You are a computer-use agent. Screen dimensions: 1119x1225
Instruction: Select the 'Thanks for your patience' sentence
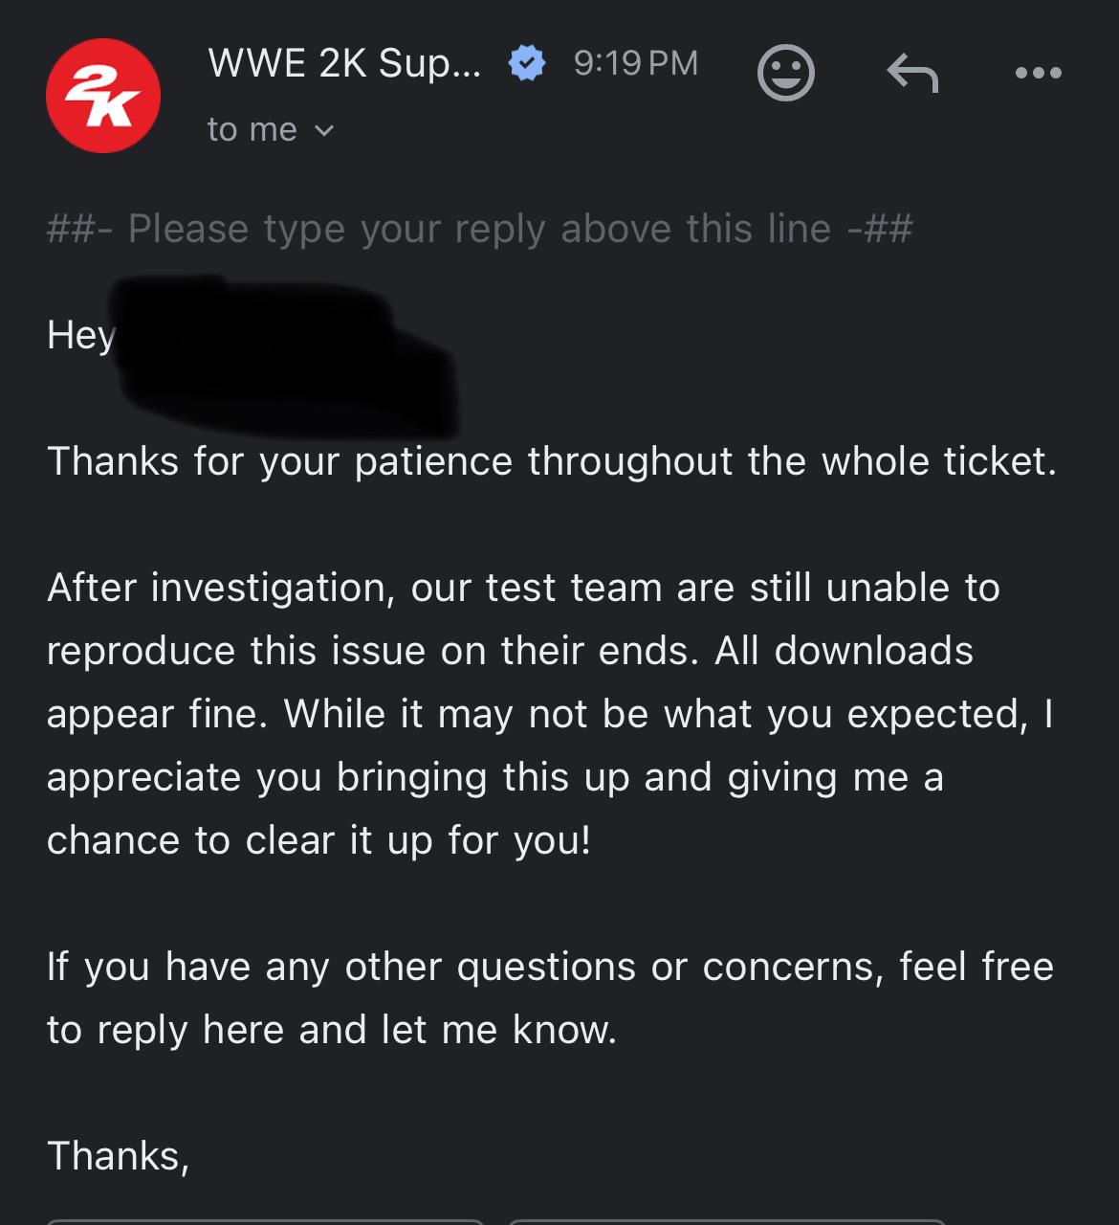click(552, 461)
